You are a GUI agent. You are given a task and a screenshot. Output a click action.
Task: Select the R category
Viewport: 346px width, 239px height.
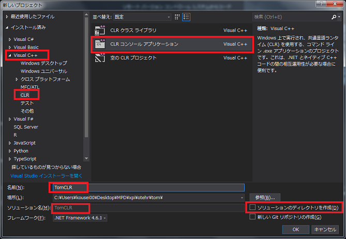pos(15,135)
